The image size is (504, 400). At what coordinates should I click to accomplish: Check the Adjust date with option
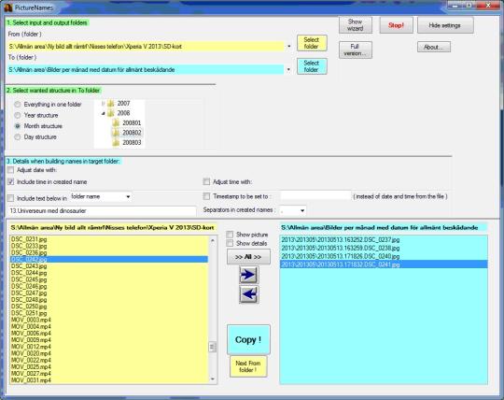pos(11,170)
